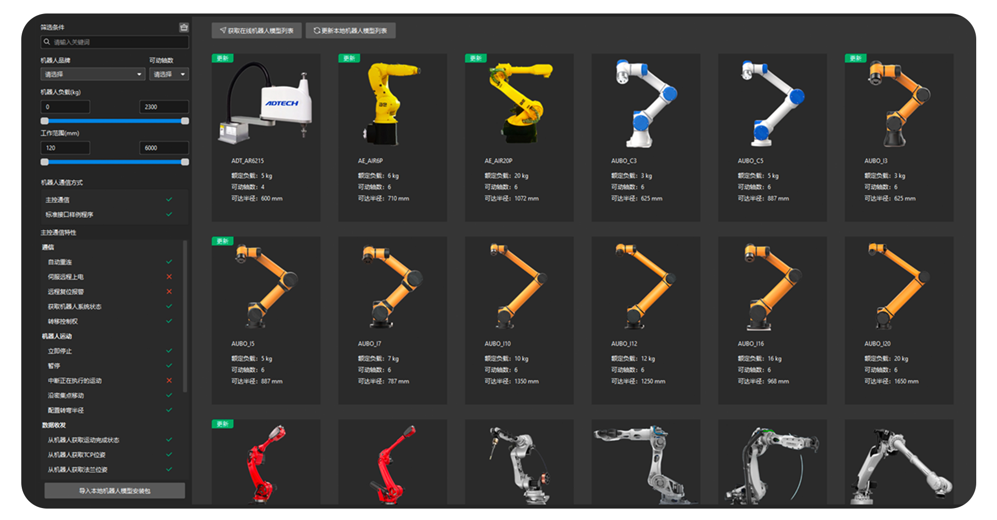Click the magnifier icon in the search box
The height and width of the screenshot is (520, 997).
tap(47, 42)
